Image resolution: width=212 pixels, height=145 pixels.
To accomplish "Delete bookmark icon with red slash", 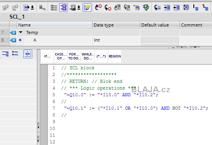I will tap(205, 8).
